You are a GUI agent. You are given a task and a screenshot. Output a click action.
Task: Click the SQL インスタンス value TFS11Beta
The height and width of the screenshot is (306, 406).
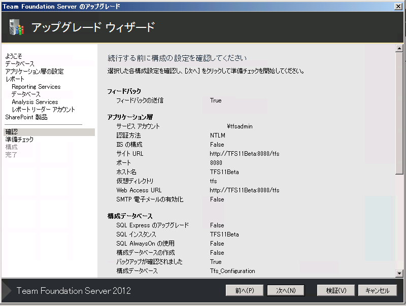pyautogui.click(x=224, y=234)
